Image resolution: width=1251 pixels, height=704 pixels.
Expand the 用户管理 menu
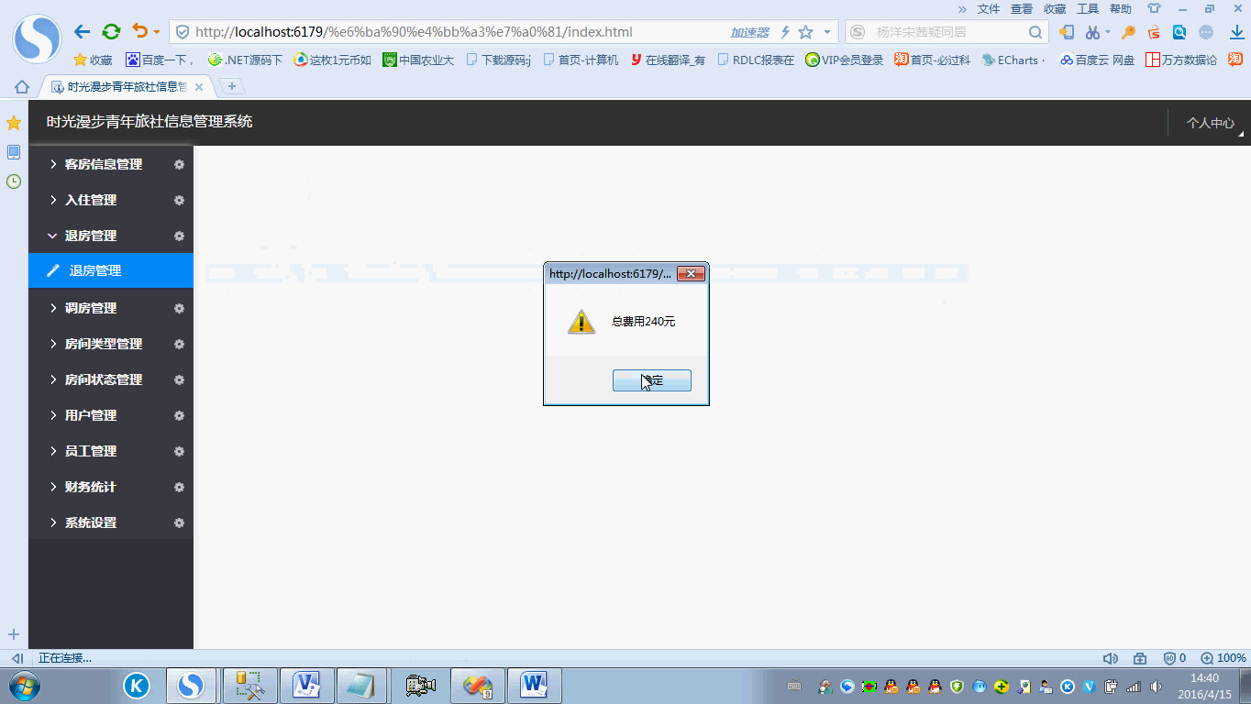[x=111, y=415]
